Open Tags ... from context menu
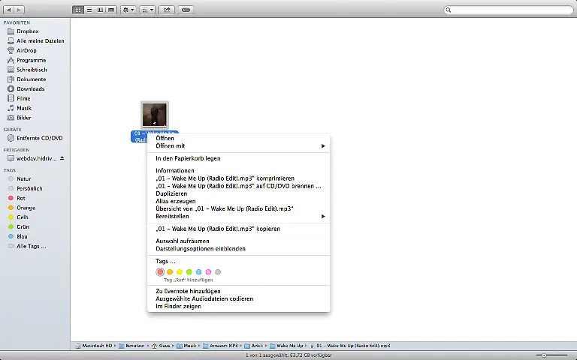The image size is (577, 360). click(x=238, y=261)
